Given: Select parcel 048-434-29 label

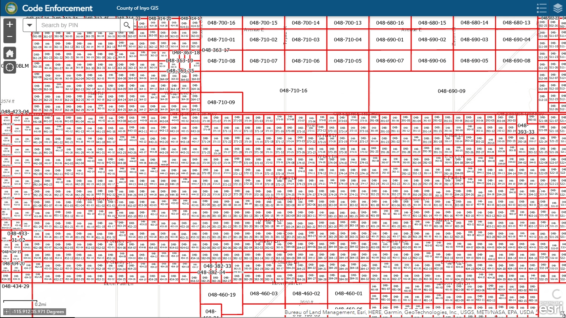Looking at the screenshot, I should (x=15, y=286).
